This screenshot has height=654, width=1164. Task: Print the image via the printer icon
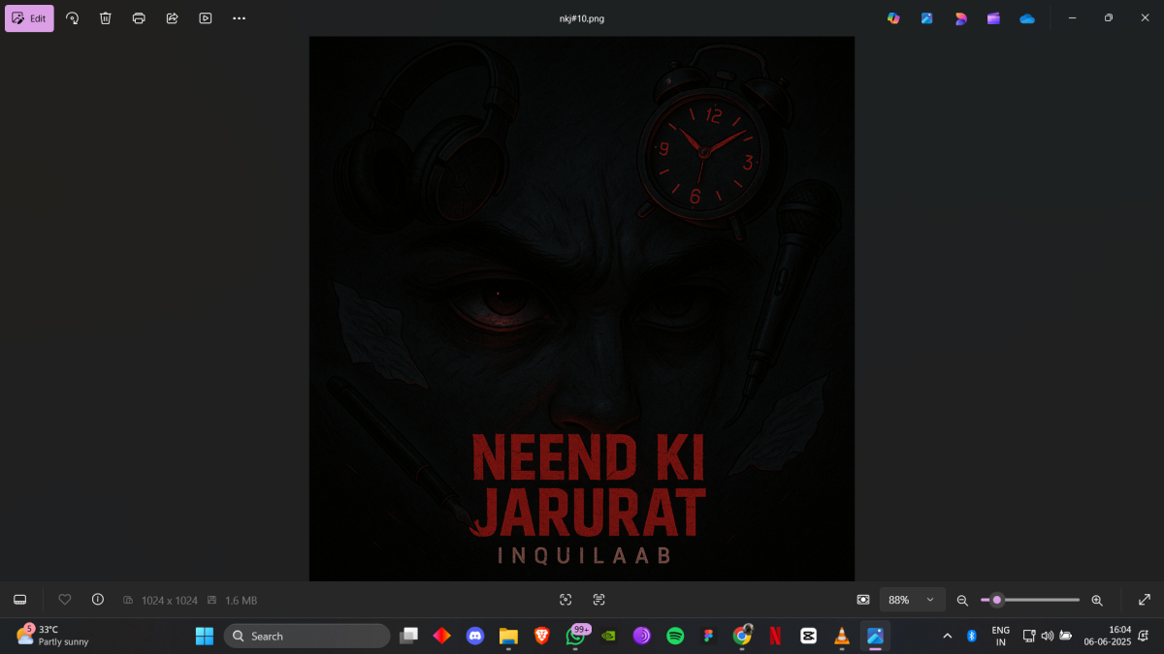[139, 18]
